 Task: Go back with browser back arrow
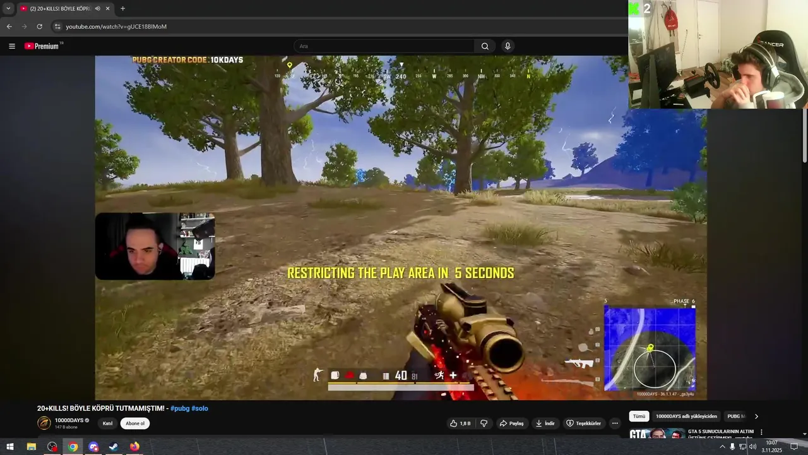[9, 27]
